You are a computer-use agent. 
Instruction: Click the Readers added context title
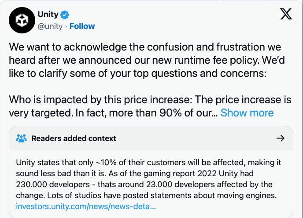[x=74, y=138]
